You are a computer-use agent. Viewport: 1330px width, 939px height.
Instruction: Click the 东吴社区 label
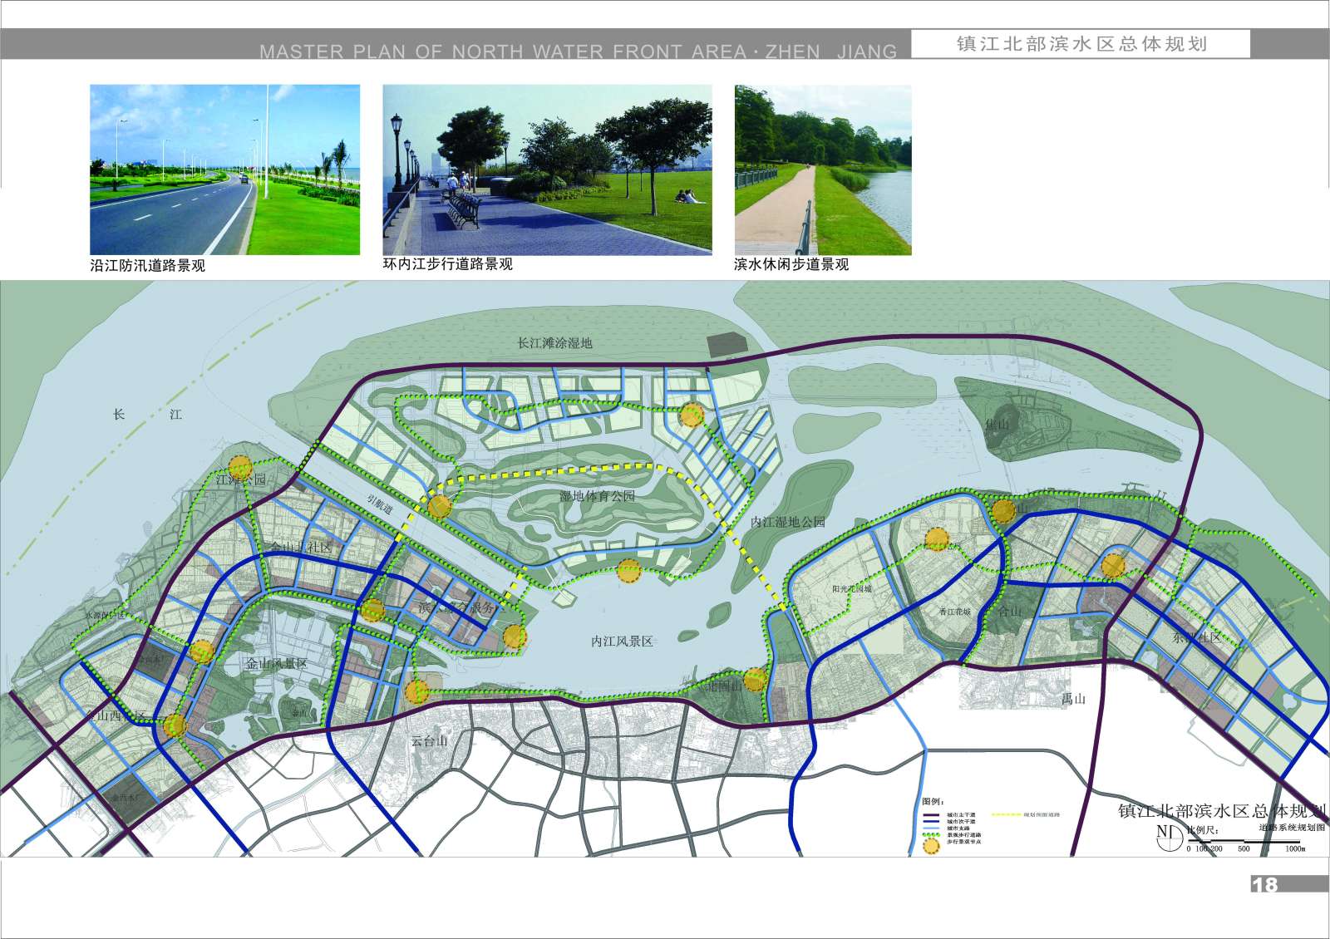point(1197,638)
